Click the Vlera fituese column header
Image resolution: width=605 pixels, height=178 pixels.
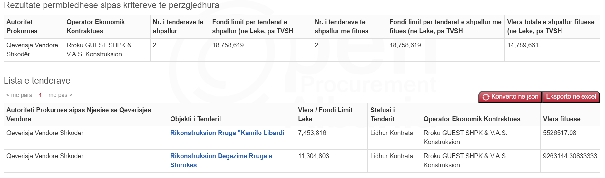[561, 119]
